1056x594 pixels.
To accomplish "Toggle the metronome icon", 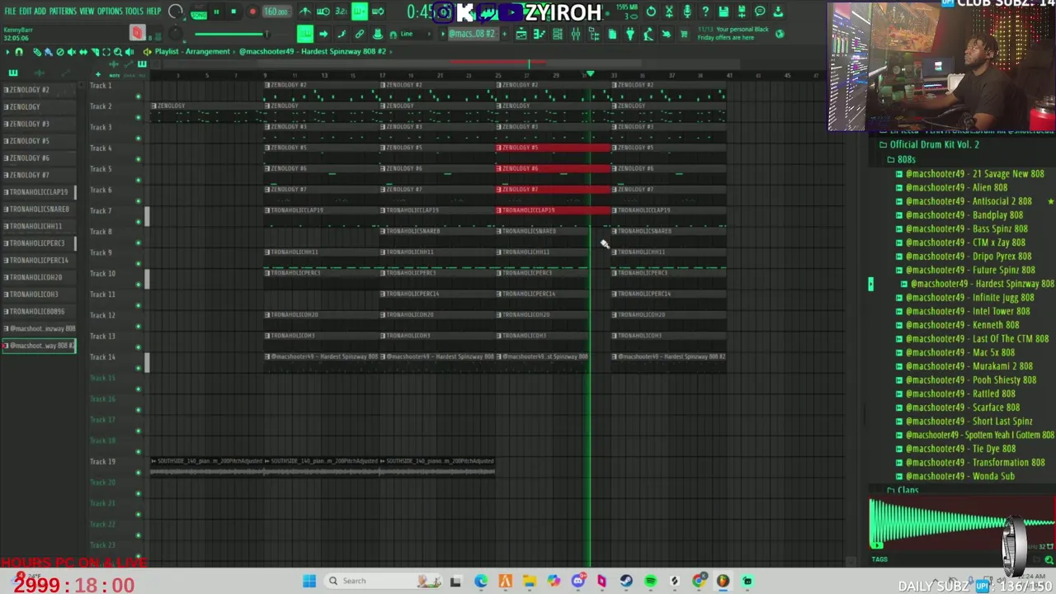I will (x=305, y=12).
